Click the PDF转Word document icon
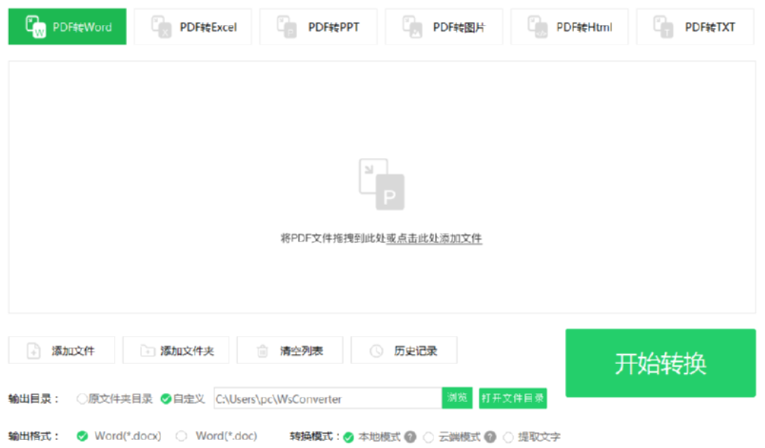The height and width of the screenshot is (448, 765). [x=36, y=27]
